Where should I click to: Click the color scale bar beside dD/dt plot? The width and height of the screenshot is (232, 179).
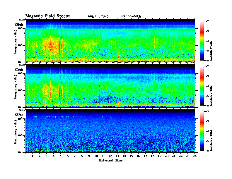pos(202,86)
